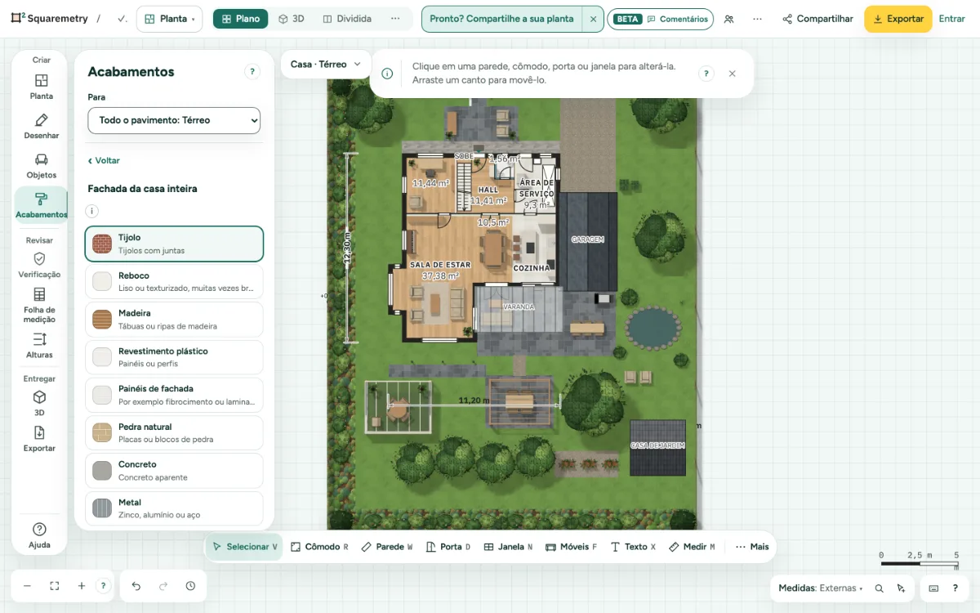Select the Janela window tool
This screenshot has width=980, height=613.
(508, 547)
